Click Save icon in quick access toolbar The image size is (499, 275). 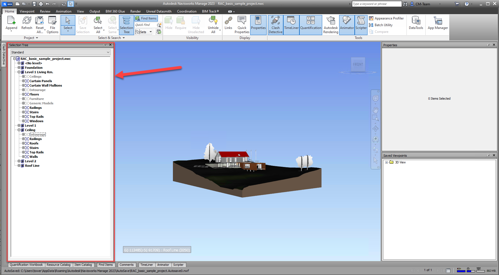click(x=34, y=4)
